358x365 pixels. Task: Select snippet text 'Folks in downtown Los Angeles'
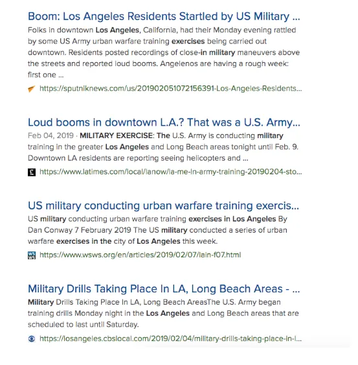(x=84, y=30)
